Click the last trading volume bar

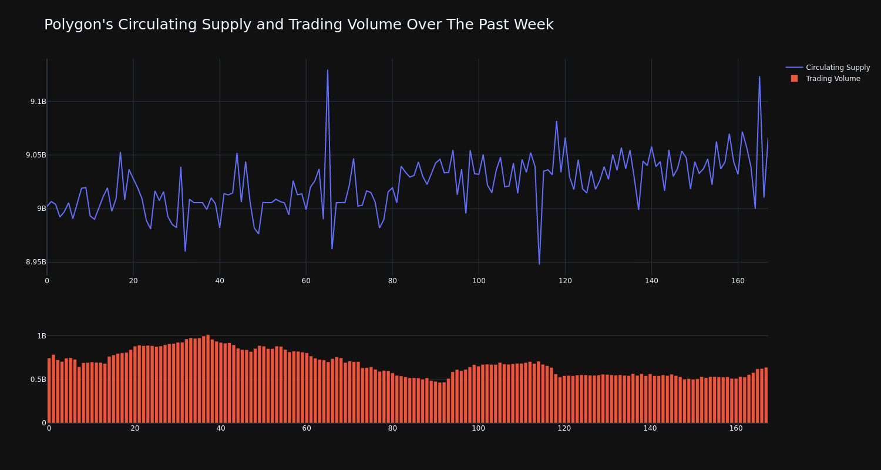click(x=766, y=395)
